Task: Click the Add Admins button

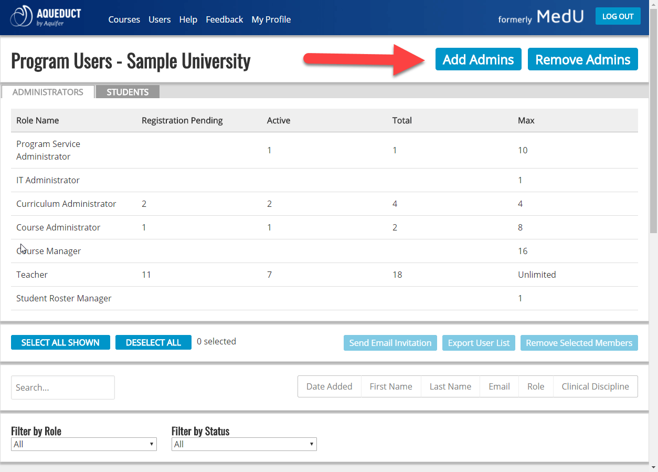Action: tap(478, 59)
